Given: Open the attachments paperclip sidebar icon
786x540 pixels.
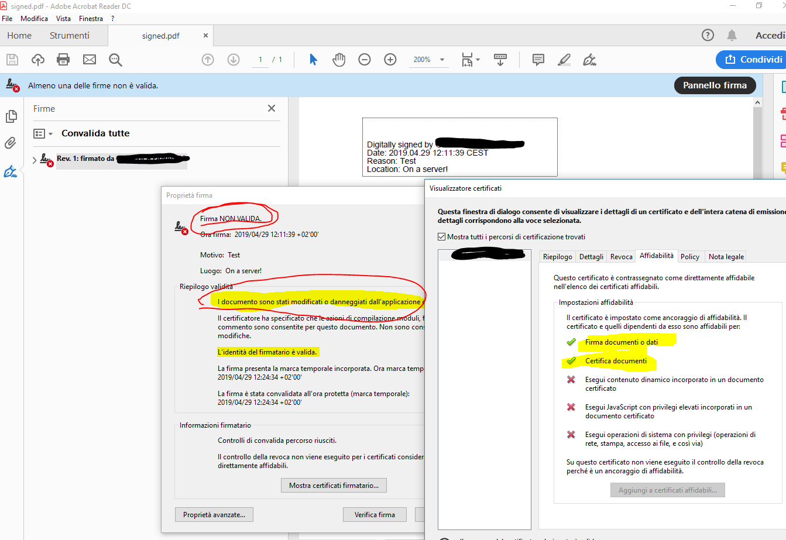Looking at the screenshot, I should [11, 143].
